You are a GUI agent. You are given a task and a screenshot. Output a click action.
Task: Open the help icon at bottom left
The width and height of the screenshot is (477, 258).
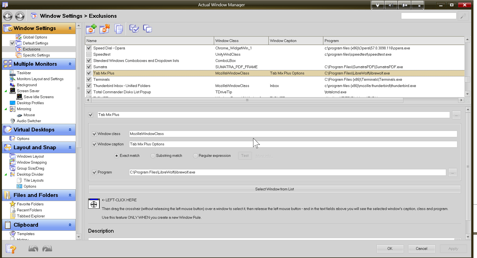coord(11,249)
